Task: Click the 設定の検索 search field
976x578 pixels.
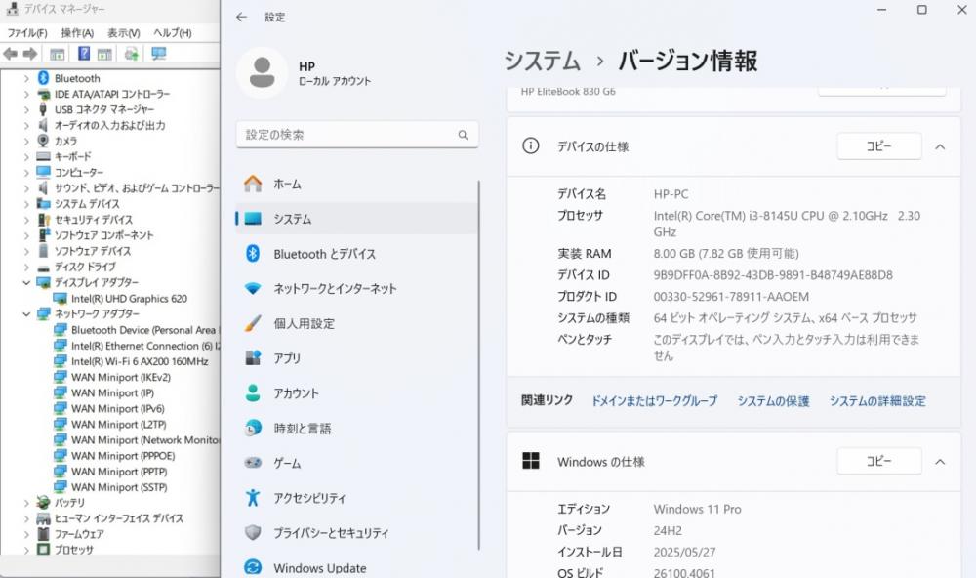Action: click(357, 135)
